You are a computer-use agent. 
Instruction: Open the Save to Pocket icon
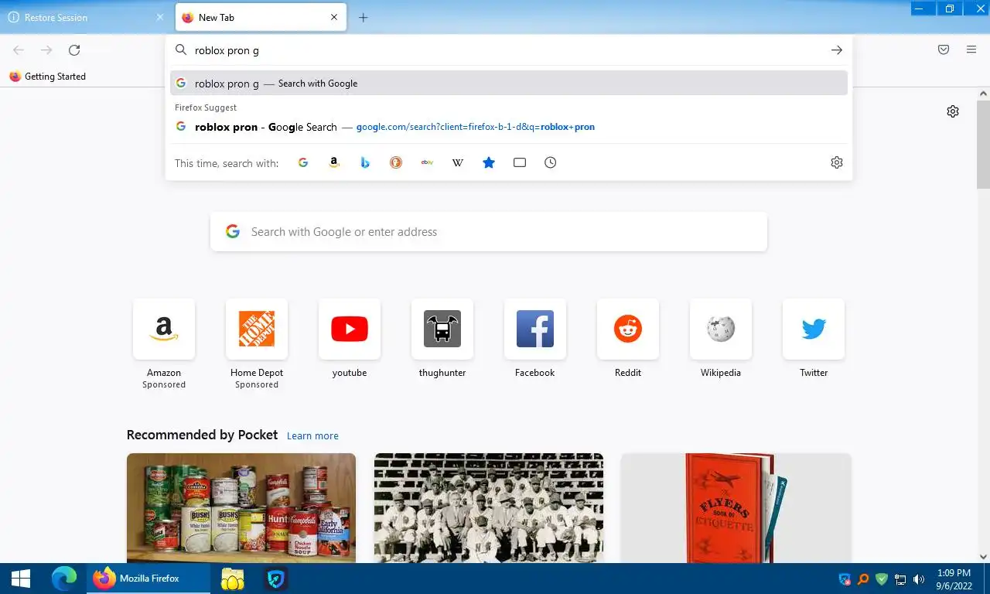(x=944, y=49)
